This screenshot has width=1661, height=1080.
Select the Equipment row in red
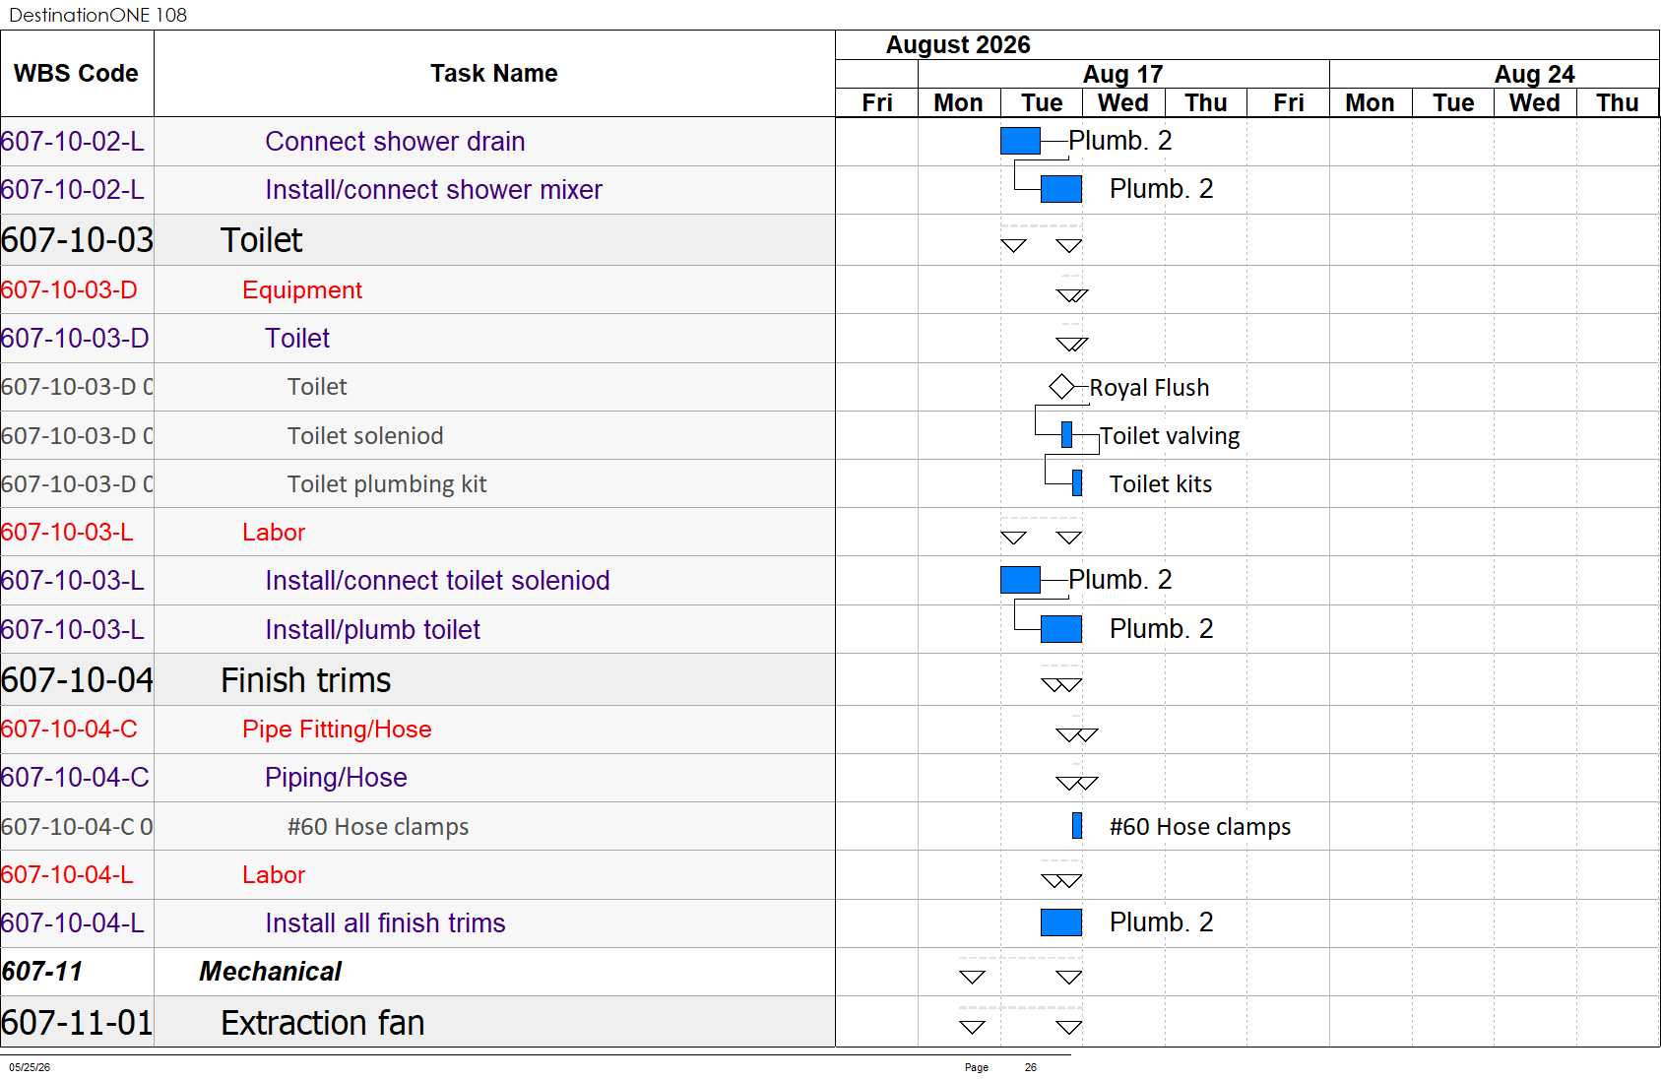(x=417, y=289)
